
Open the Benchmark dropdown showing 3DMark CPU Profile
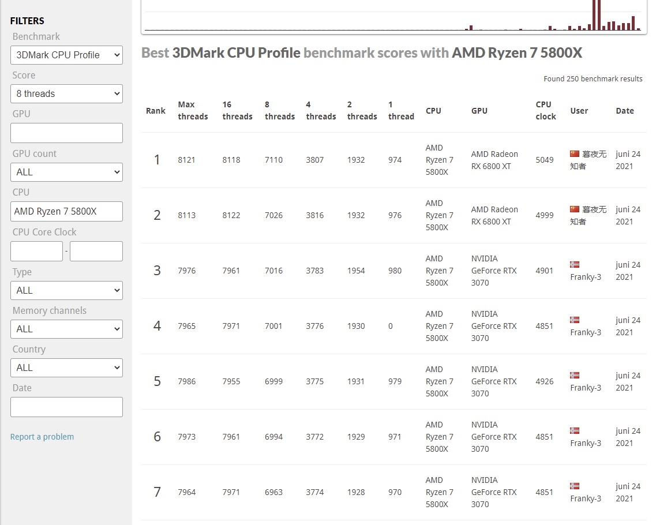(x=66, y=55)
